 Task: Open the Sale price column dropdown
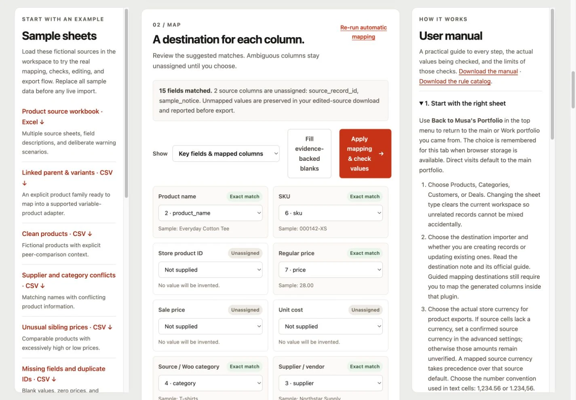[x=211, y=326]
